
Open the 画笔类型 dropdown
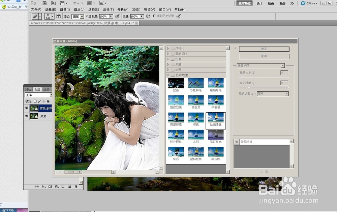[273, 94]
